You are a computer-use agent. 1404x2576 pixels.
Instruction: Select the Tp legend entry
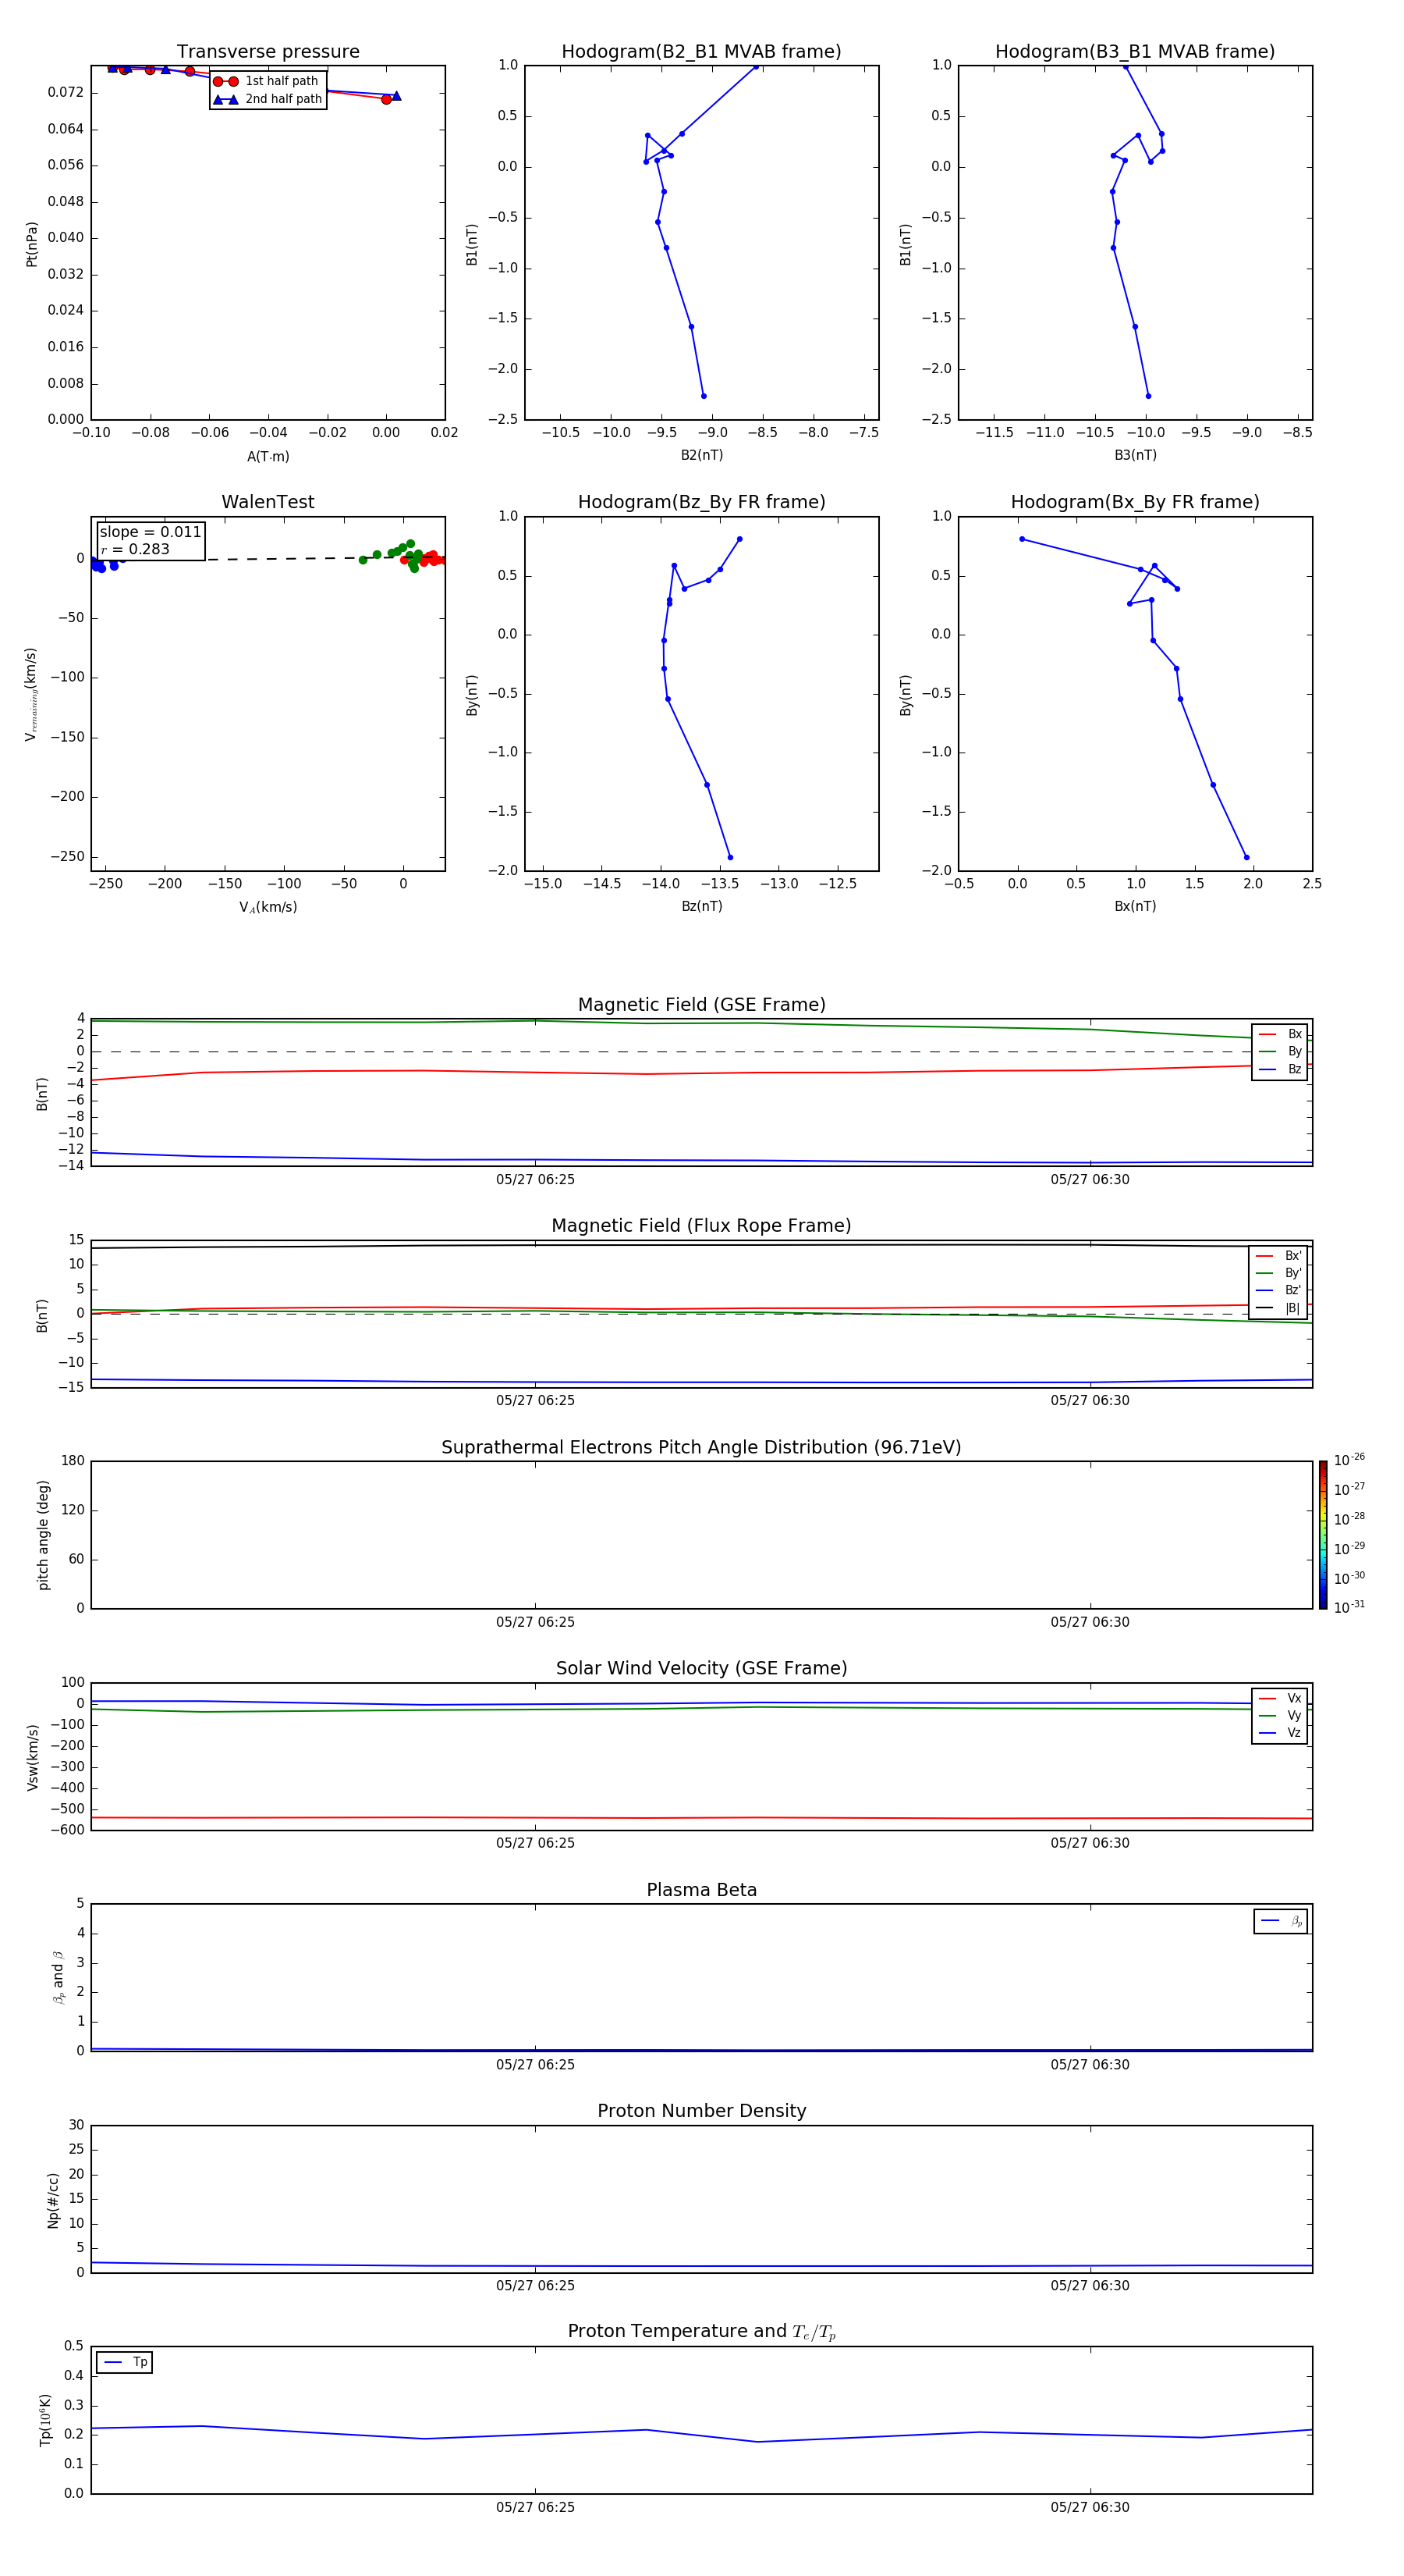tap(125, 2362)
